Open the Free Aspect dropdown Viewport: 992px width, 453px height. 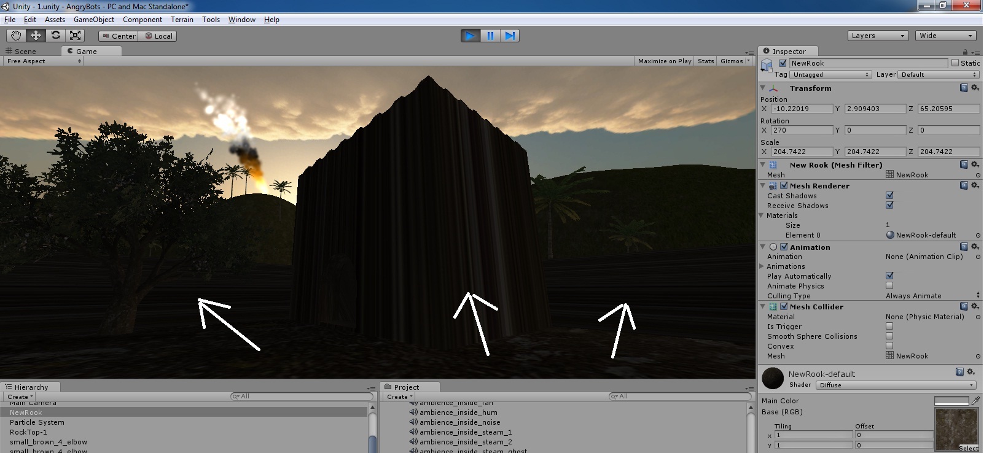[x=44, y=61]
